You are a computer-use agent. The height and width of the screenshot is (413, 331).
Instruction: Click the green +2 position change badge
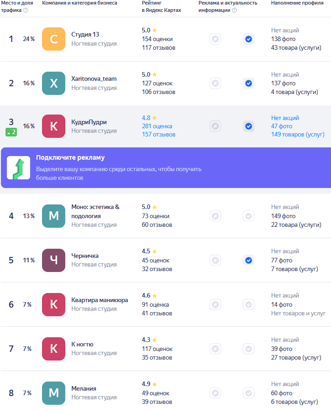[11, 132]
